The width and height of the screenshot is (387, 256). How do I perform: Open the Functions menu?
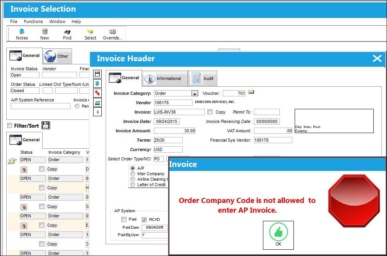coord(33,21)
